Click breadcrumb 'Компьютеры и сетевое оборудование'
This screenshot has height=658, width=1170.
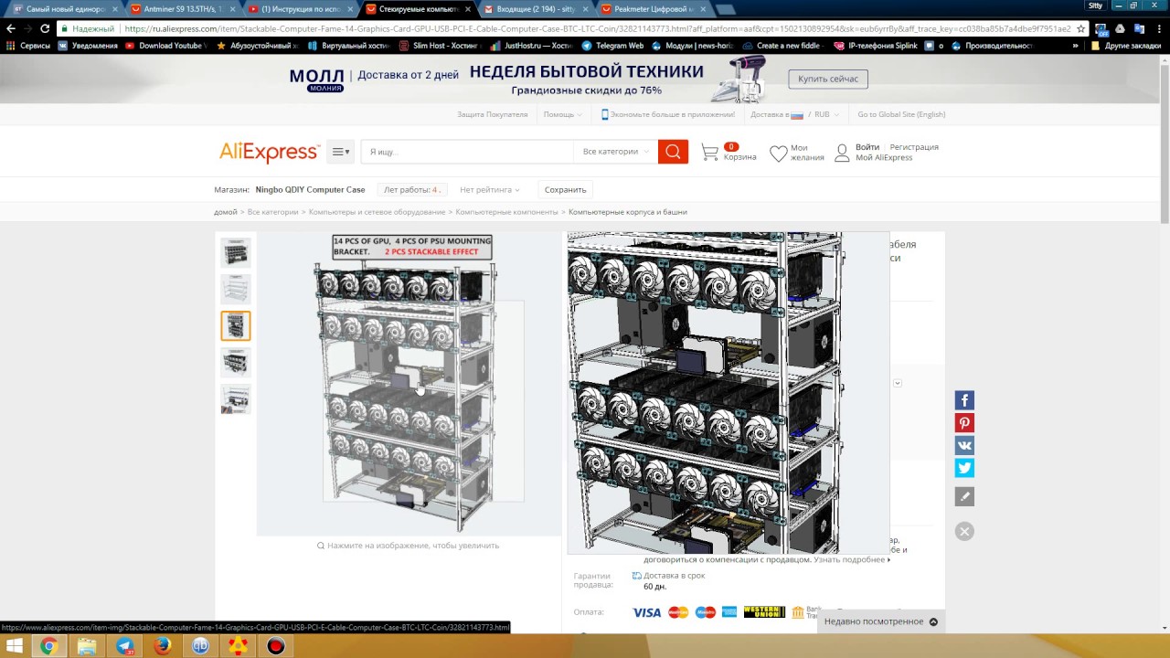point(377,212)
